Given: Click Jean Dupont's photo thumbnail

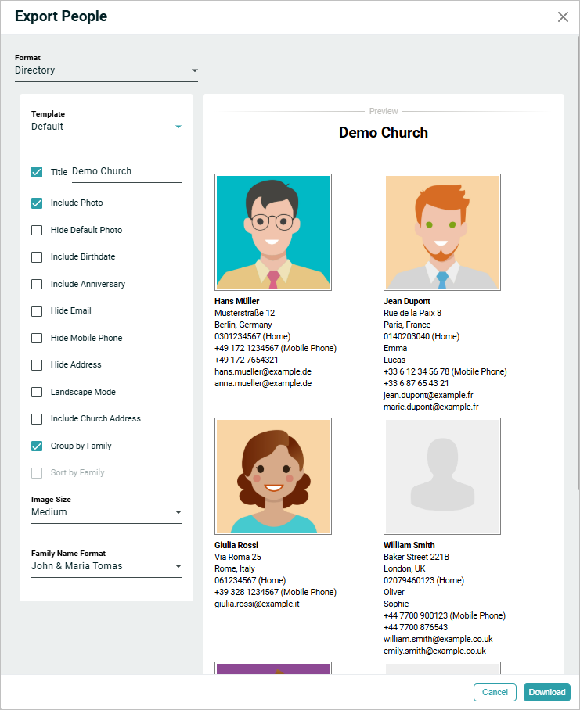Looking at the screenshot, I should [x=442, y=232].
